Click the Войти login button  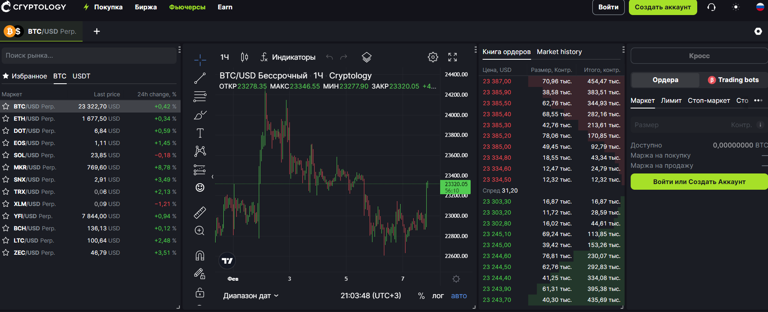click(608, 7)
